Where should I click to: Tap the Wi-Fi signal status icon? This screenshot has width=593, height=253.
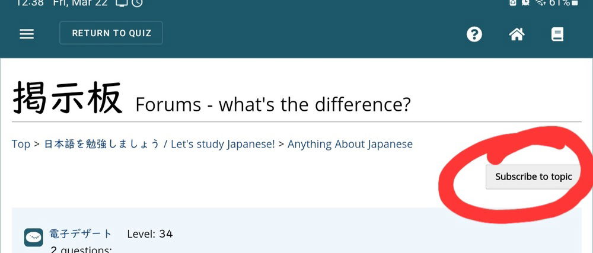click(540, 3)
